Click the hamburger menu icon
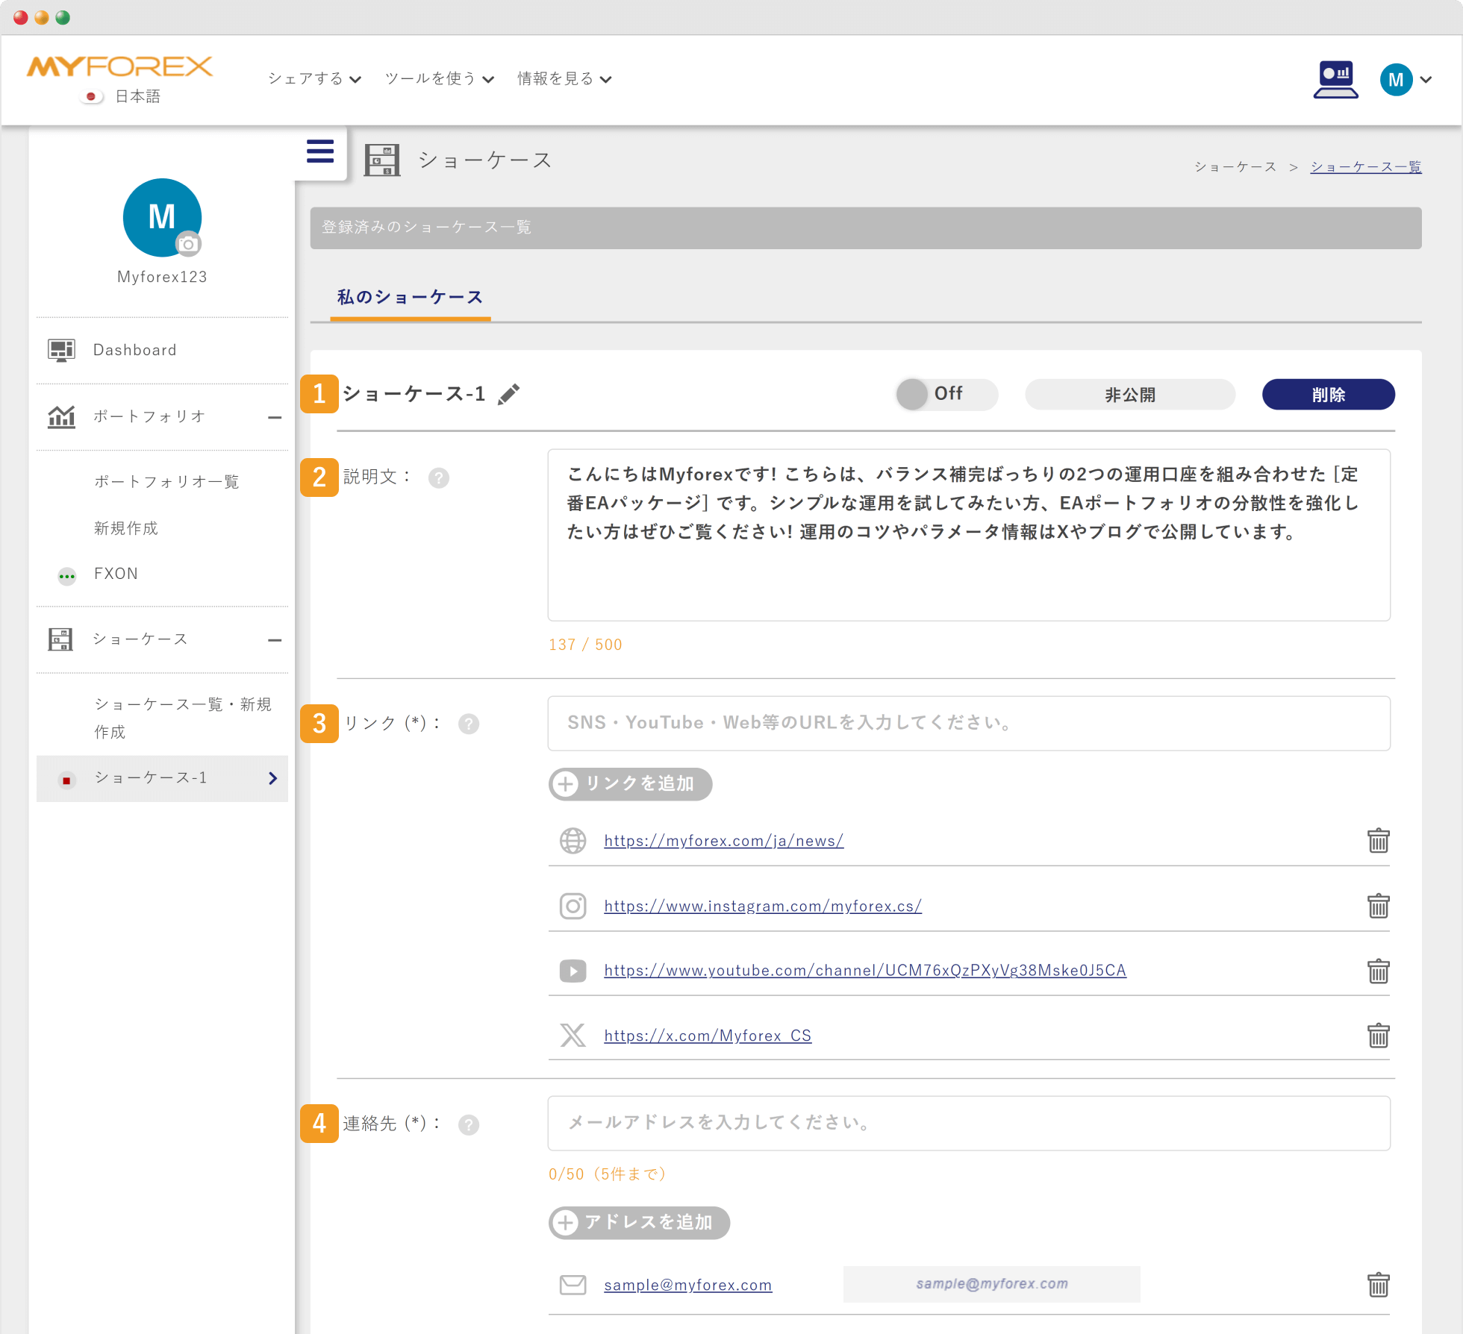This screenshot has height=1334, width=1463. tap(320, 151)
